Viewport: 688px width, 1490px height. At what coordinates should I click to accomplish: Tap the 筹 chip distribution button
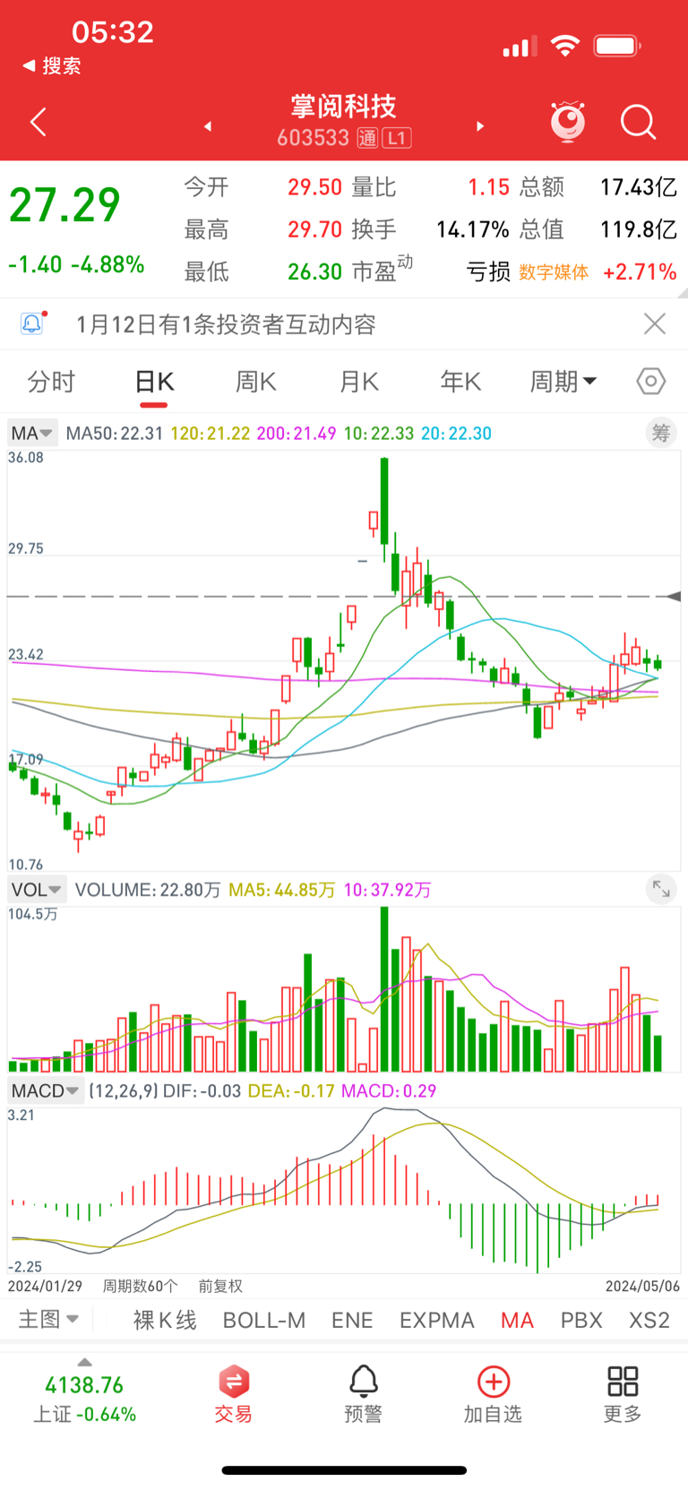coord(661,433)
